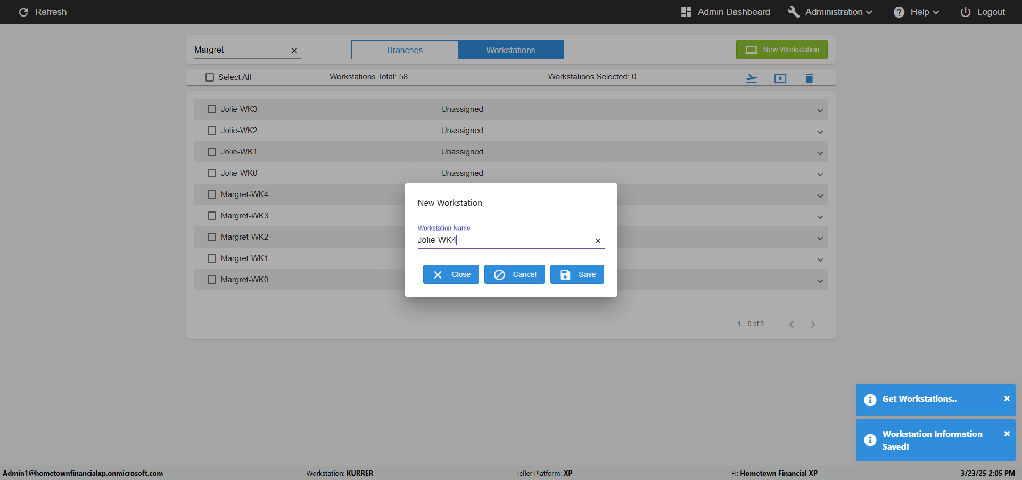Click the assign workstations plane icon
Screen dimensions: 1022x480
pyautogui.click(x=752, y=78)
